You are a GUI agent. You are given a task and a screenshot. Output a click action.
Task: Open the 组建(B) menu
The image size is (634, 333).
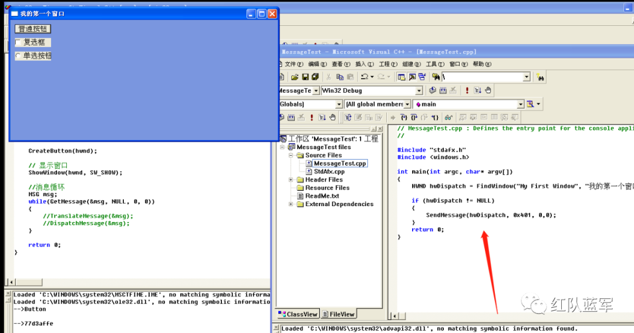pyautogui.click(x=411, y=64)
